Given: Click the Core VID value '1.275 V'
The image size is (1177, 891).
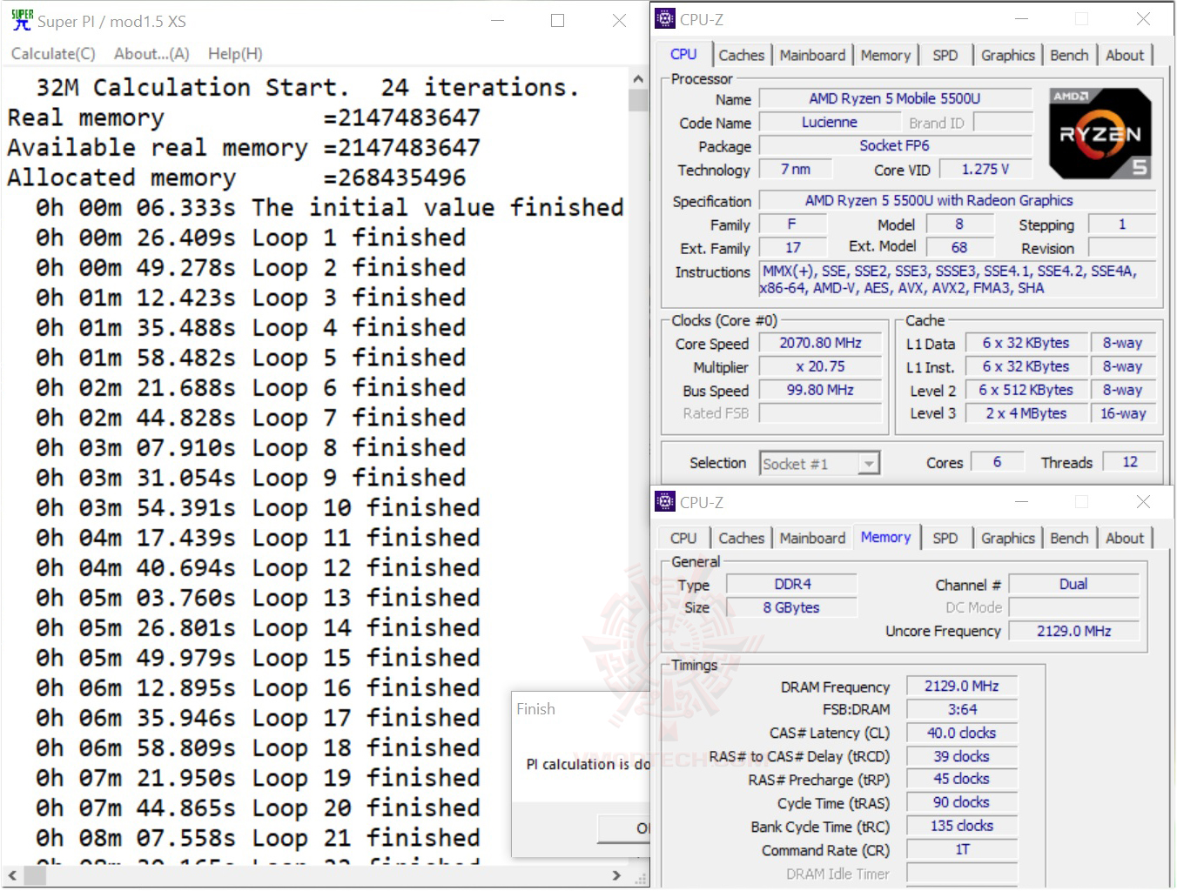Looking at the screenshot, I should tap(985, 169).
